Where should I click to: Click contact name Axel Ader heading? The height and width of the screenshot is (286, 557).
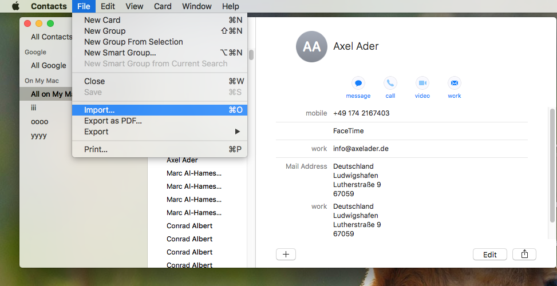point(356,46)
